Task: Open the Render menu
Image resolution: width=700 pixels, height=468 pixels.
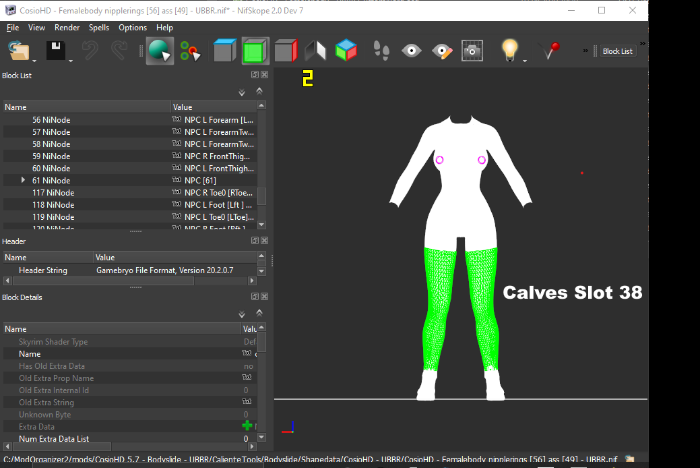Action: (67, 28)
